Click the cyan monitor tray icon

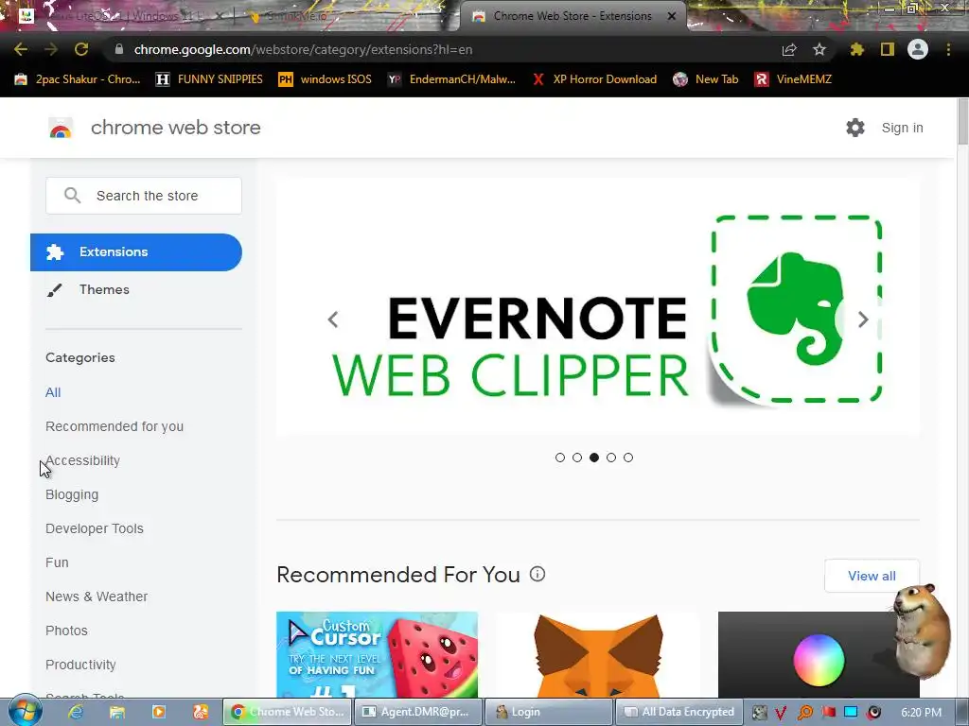pos(851,712)
